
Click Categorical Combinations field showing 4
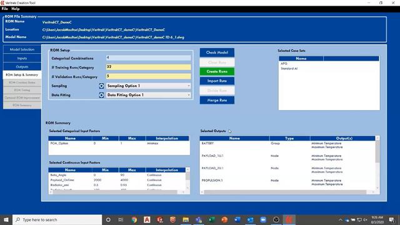click(148, 57)
